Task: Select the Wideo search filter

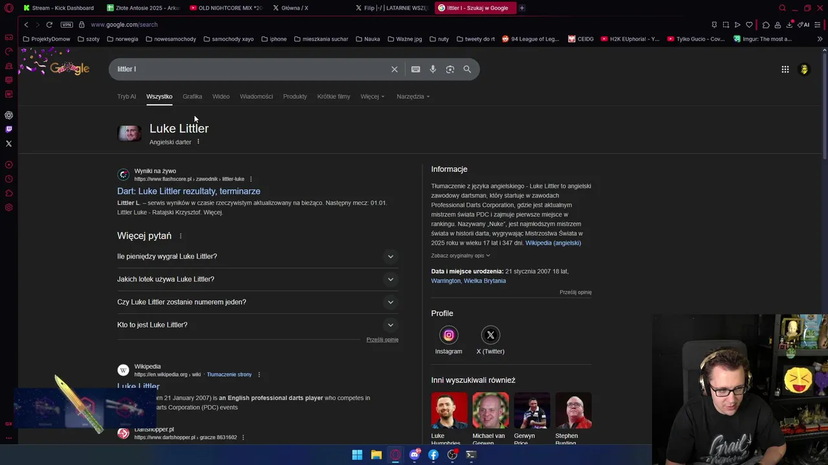Action: click(x=221, y=96)
